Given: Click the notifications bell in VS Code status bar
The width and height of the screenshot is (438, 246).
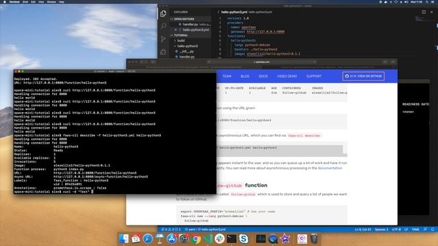Looking at the screenshot, I should (x=433, y=230).
